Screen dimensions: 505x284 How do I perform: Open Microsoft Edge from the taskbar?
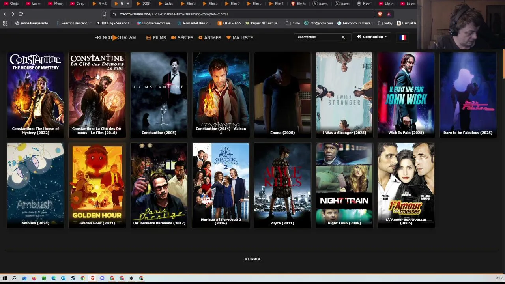[x=53, y=278]
